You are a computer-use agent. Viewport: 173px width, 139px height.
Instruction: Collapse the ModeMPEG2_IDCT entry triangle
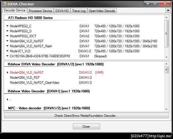coord(7,36)
